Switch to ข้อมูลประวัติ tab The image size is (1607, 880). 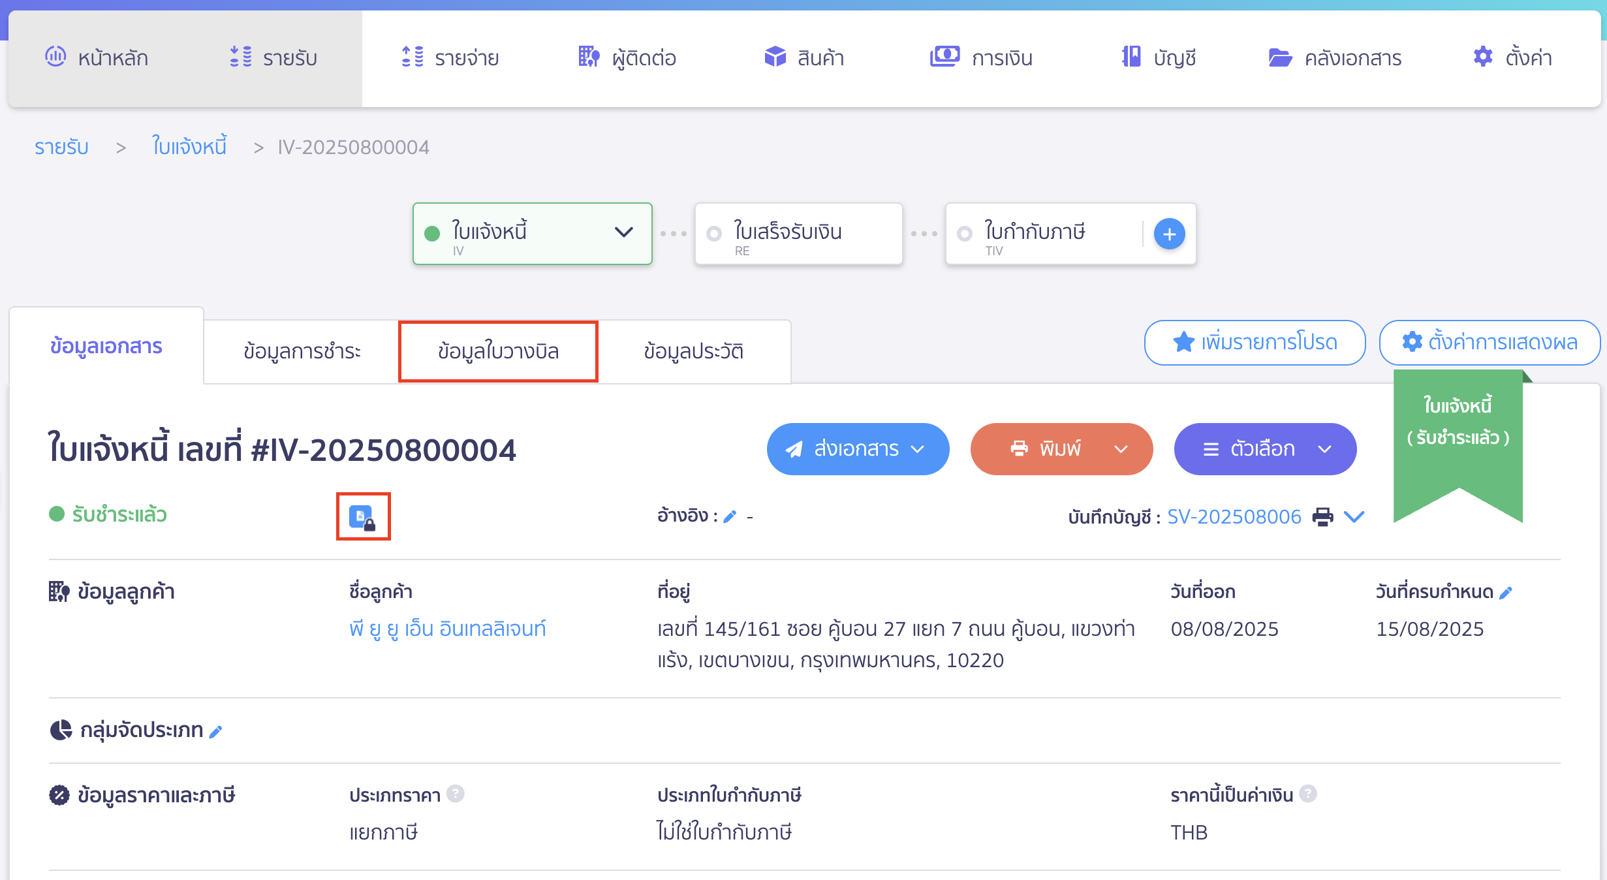pyautogui.click(x=693, y=351)
